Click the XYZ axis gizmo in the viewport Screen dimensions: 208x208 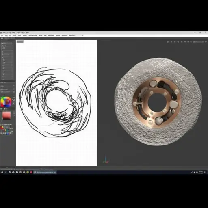tap(106, 160)
